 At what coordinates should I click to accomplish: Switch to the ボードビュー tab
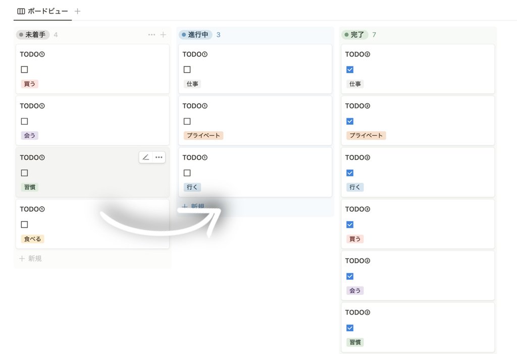42,11
